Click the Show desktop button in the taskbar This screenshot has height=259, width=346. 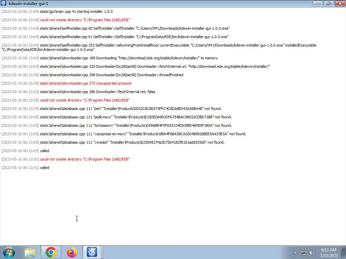344,252
